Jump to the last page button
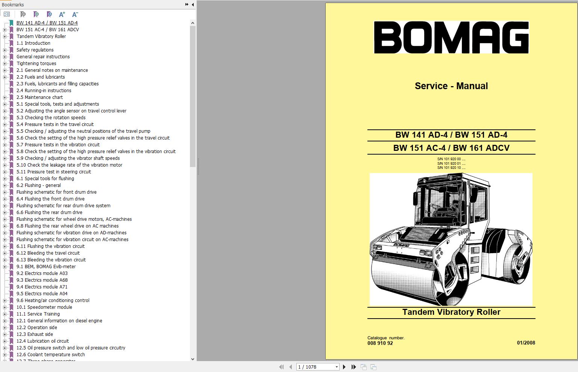The height and width of the screenshot is (372, 578). pos(353,367)
